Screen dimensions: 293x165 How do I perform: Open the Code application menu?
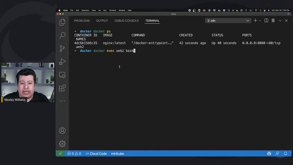click(65, 10)
